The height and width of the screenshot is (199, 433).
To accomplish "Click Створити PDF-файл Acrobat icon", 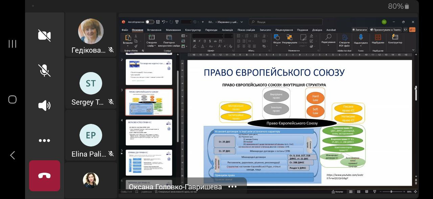I will click(344, 38).
